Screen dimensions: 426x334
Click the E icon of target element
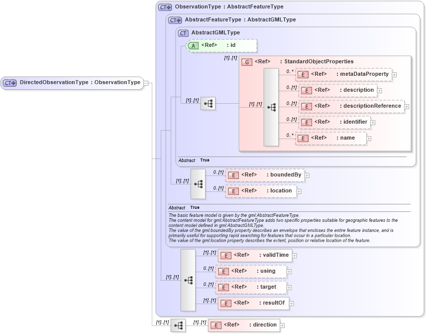223,288
